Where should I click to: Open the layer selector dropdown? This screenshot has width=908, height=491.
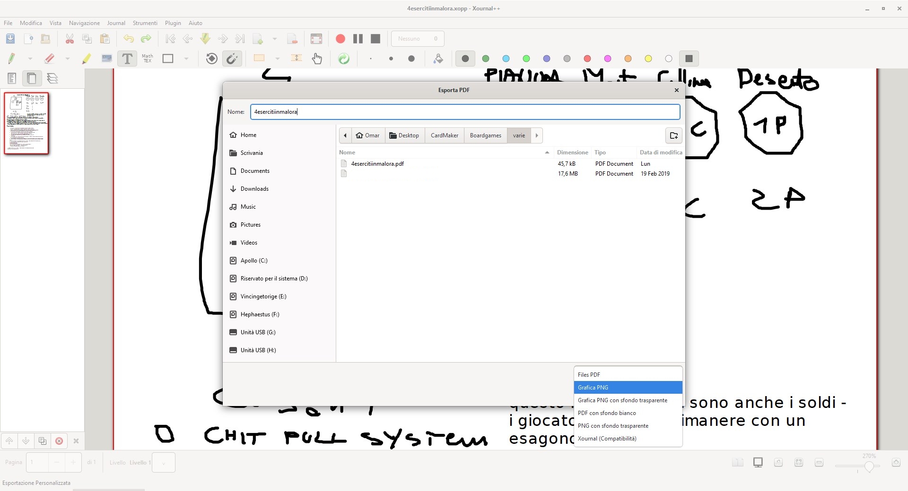pos(164,463)
